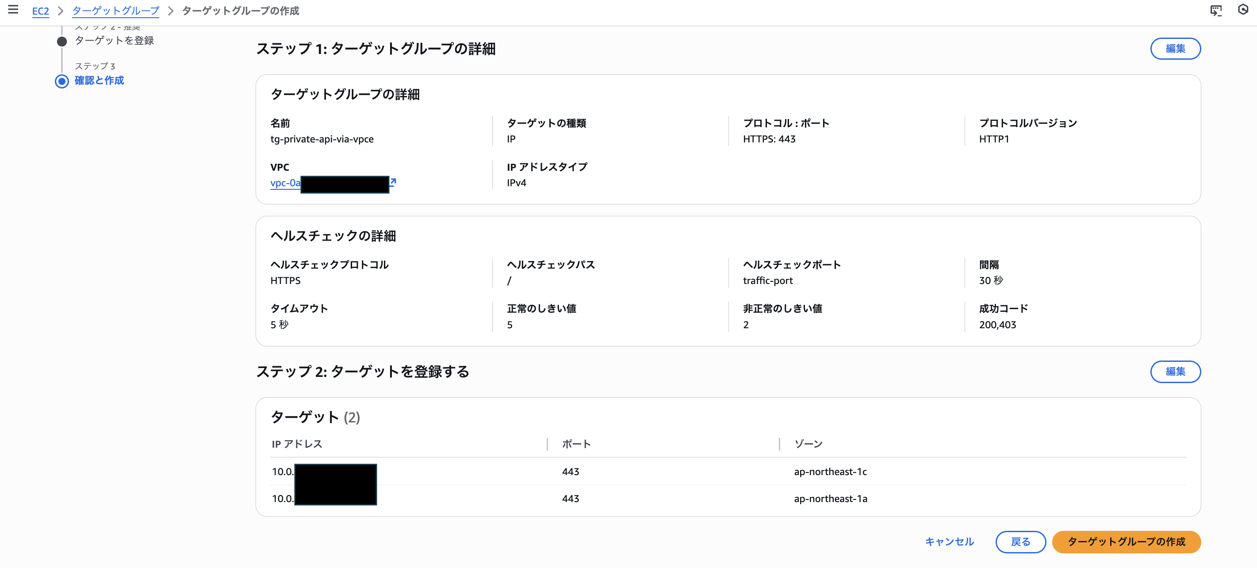
Task: Go to EC2 in the breadcrumb
Action: [x=41, y=11]
